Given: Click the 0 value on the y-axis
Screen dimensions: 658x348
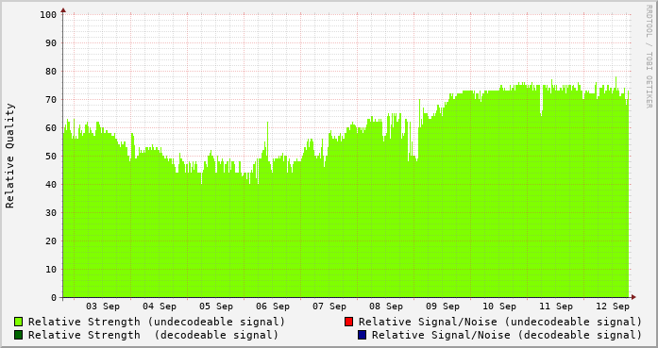Looking at the screenshot, I should pyautogui.click(x=54, y=298).
